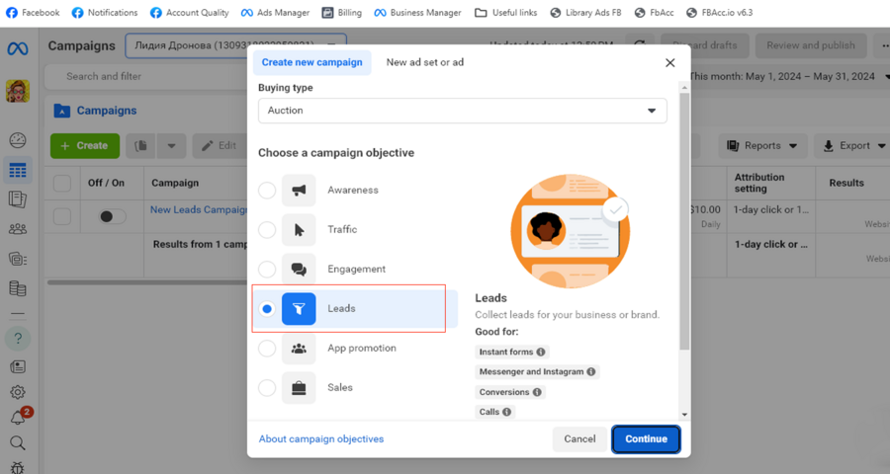Toggle the New Leads Campaign on/off switch
The height and width of the screenshot is (474, 890).
click(x=112, y=216)
